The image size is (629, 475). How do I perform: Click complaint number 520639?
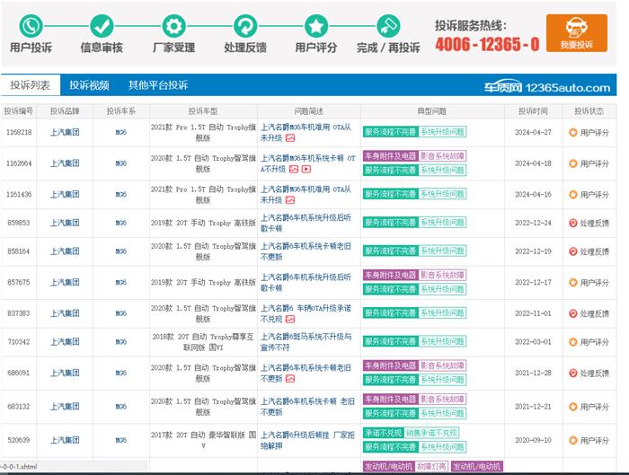[x=19, y=440]
